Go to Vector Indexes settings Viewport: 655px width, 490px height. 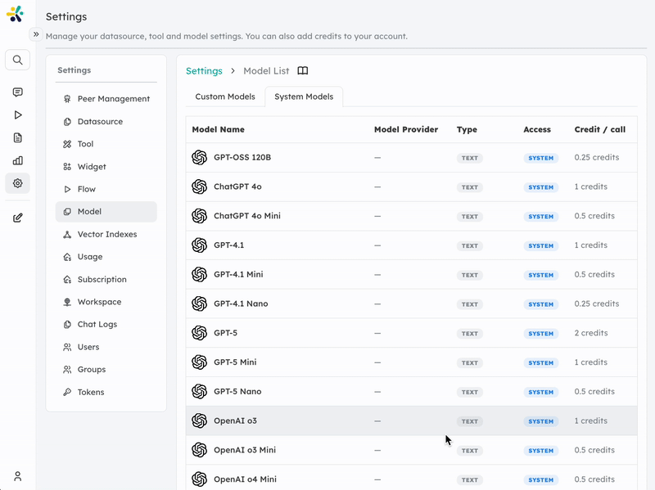click(x=106, y=235)
